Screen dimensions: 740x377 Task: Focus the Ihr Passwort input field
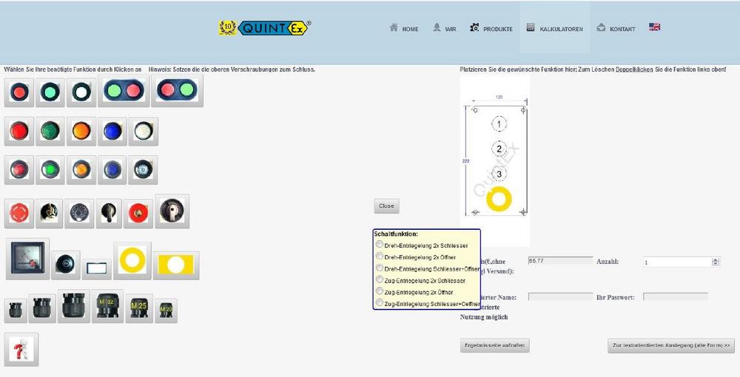point(676,297)
